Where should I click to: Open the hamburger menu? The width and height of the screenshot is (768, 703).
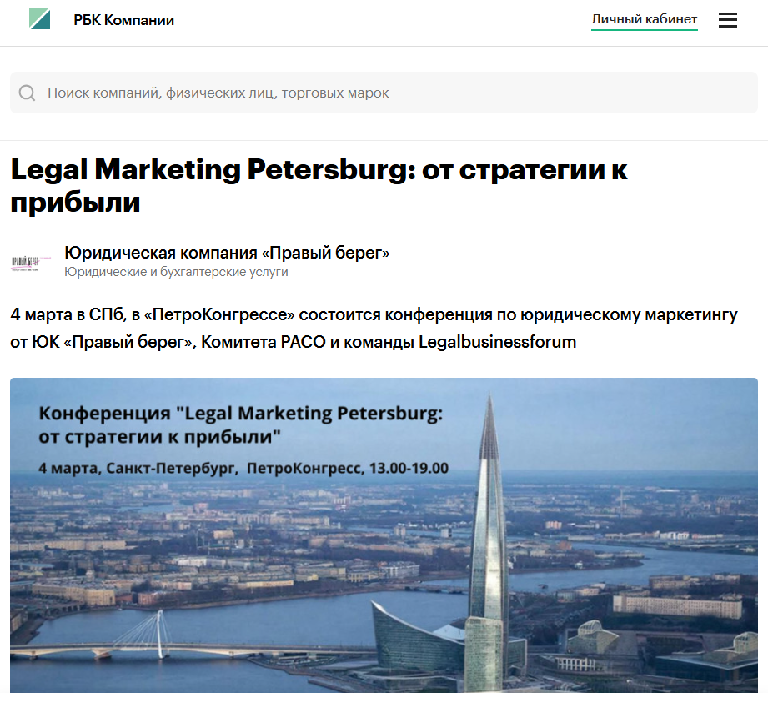pyautogui.click(x=727, y=20)
